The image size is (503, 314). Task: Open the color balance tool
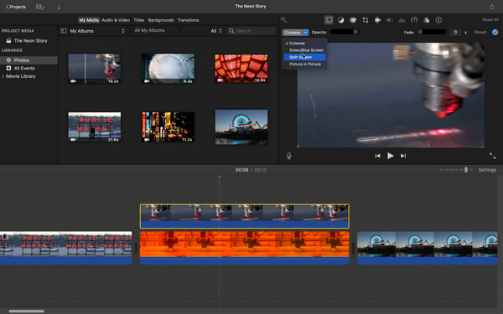[x=340, y=20]
